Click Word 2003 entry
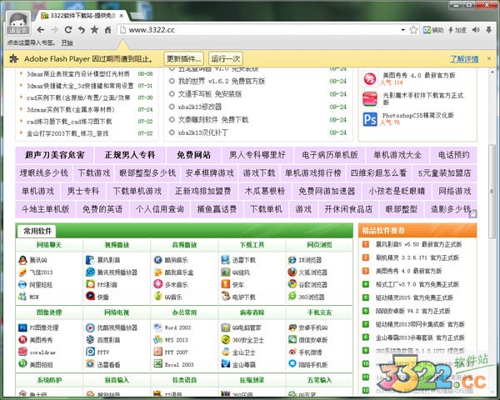This screenshot has width=500, height=400. [177, 327]
